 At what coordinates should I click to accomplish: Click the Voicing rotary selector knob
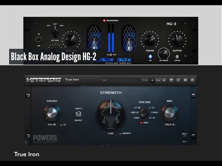144,113
